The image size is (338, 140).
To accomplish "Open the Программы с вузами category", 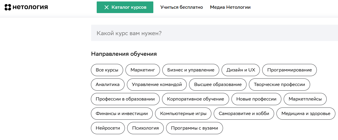I will pyautogui.click(x=194, y=128).
